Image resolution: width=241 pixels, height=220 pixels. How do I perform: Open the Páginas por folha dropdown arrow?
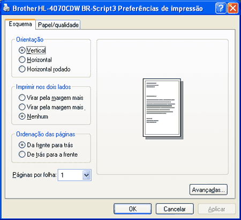[87, 175]
